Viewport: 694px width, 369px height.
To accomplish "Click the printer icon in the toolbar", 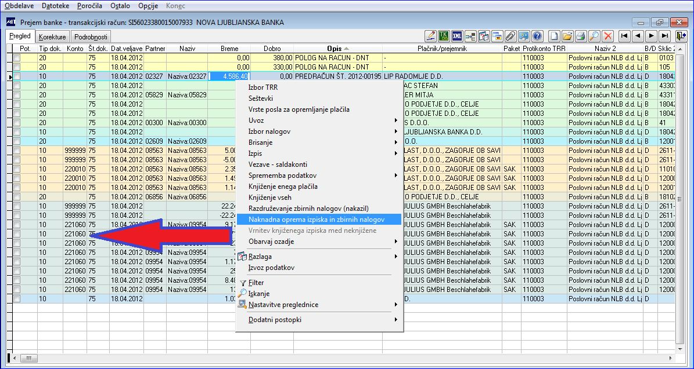I will coord(580,36).
